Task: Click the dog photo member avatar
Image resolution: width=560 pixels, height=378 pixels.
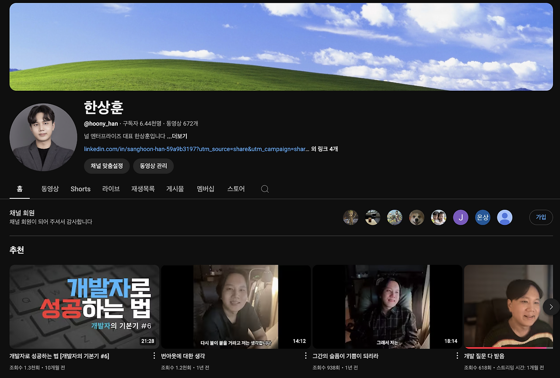Action: coord(416,217)
